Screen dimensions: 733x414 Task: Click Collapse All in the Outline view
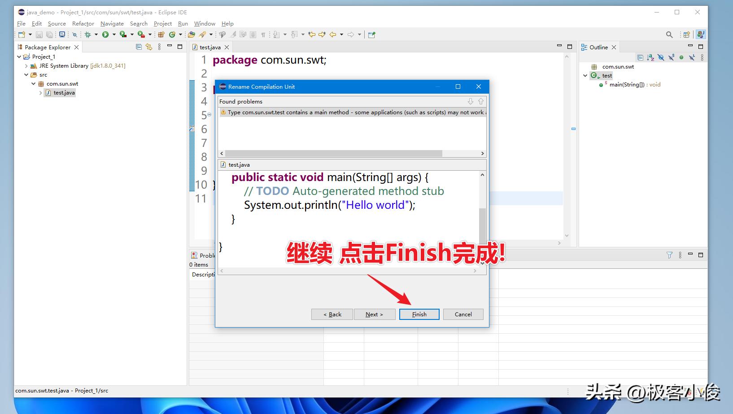tap(641, 57)
